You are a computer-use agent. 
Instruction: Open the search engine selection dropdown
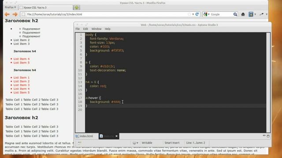pos(209,14)
